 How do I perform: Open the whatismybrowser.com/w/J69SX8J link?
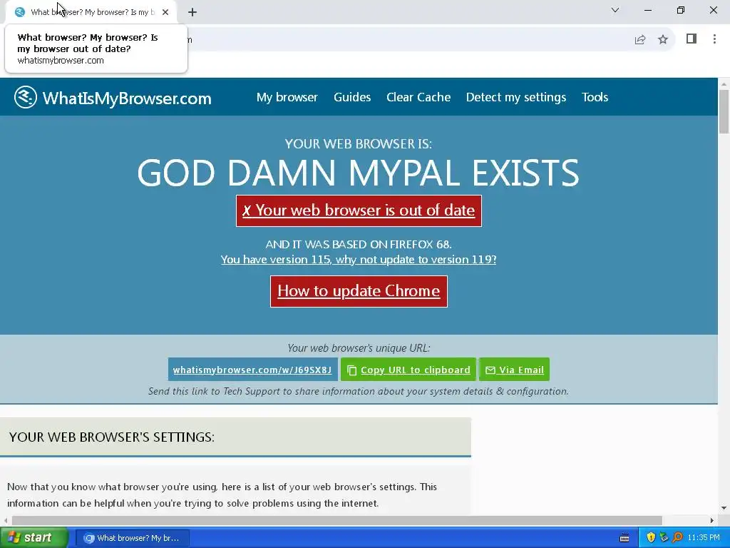(252, 370)
